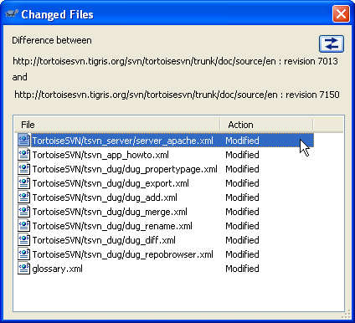
Task: Click the 'Difference between' label
Action: click(x=52, y=40)
